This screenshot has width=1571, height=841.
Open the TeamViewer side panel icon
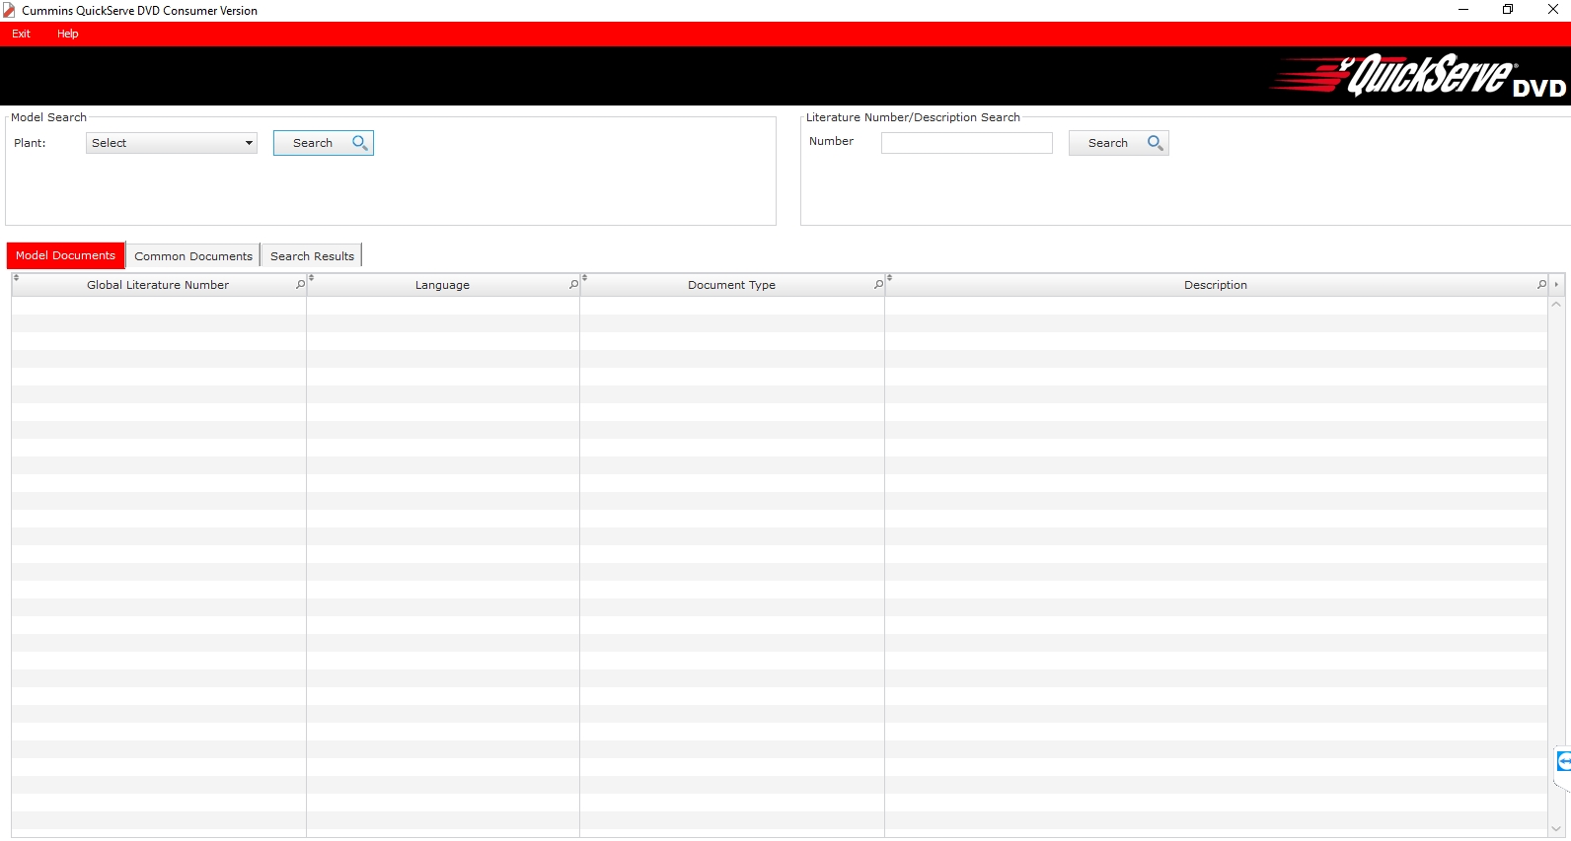click(1563, 761)
